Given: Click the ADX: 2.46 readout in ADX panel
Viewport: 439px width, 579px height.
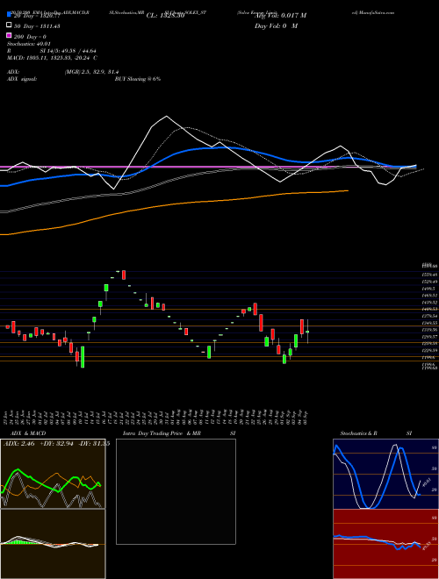Looking at the screenshot, I should click(x=18, y=444).
